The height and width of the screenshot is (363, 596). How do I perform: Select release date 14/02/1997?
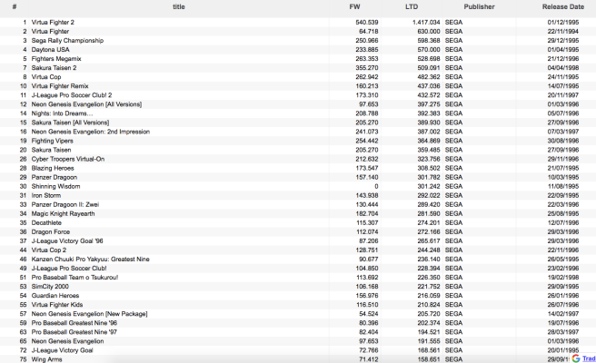point(563,314)
